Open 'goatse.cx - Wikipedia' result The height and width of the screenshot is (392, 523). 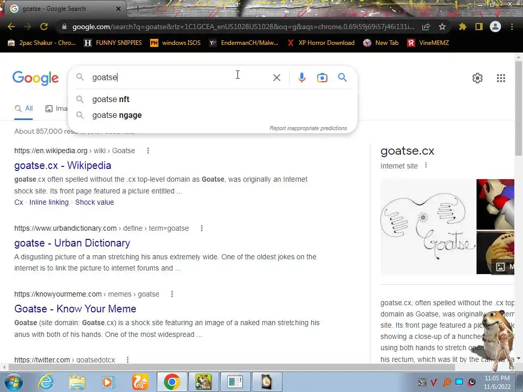pos(63,165)
